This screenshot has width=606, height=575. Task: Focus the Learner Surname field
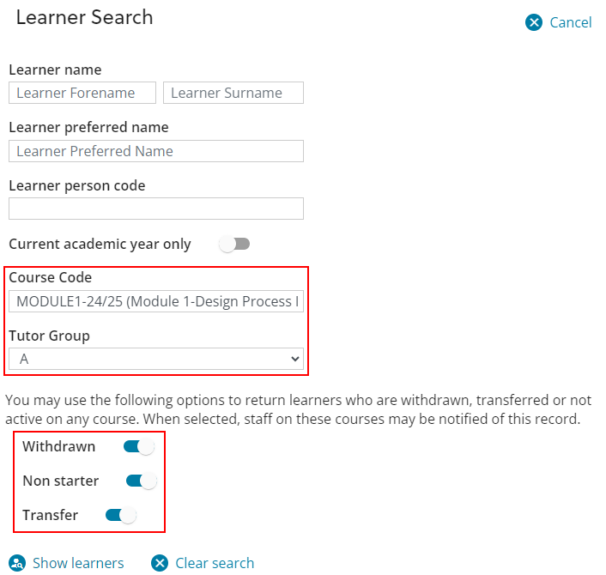point(233,93)
